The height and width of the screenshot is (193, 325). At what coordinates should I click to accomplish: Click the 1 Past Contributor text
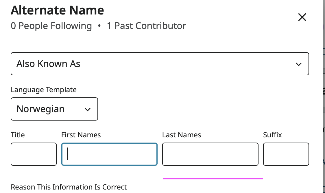pos(146,26)
